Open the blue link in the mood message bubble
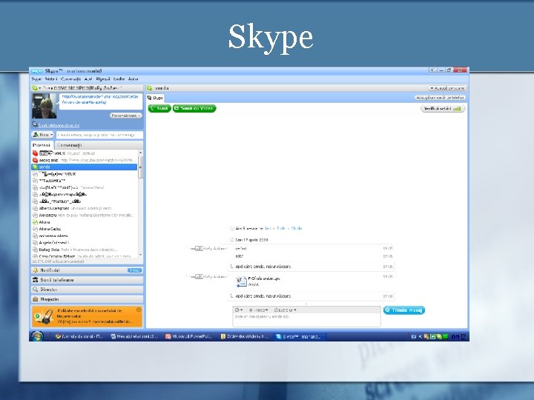The height and width of the screenshot is (400, 534). [100, 99]
